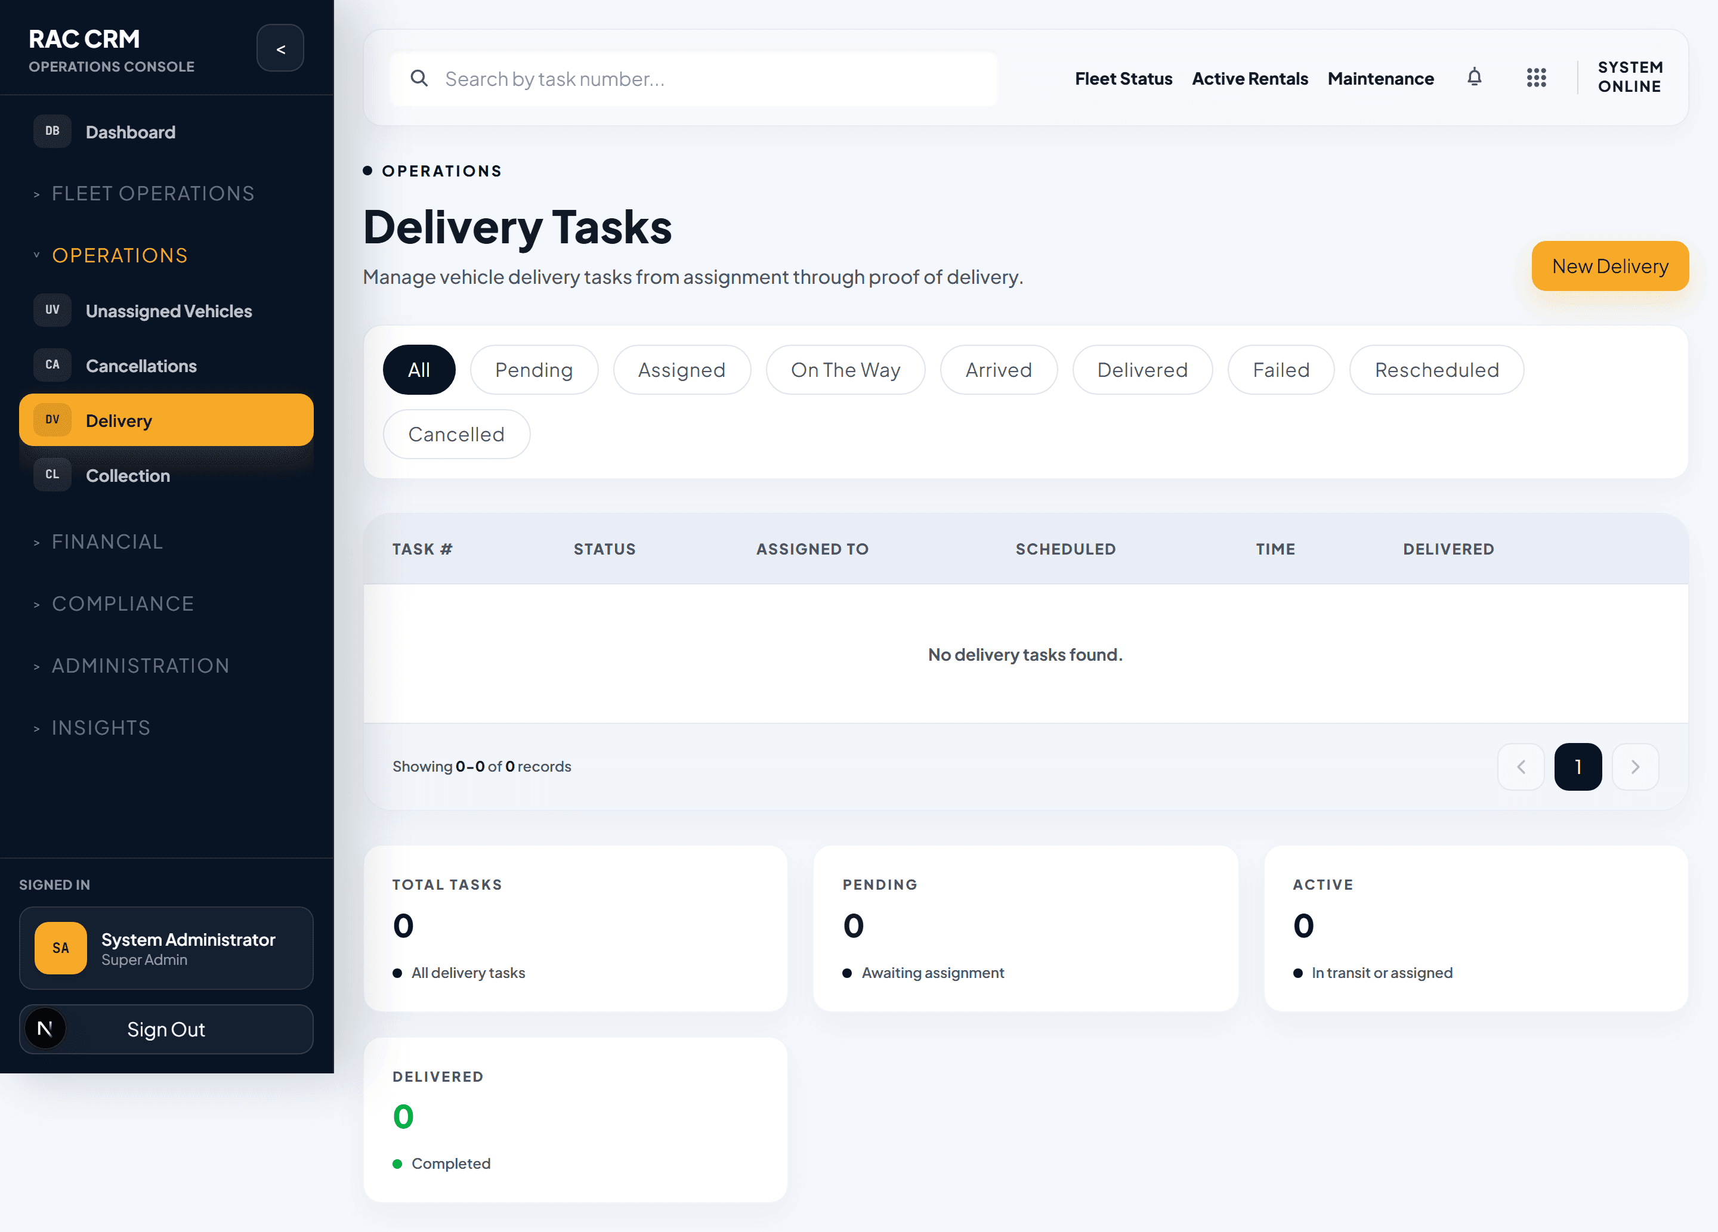Click the CL badge icon
The height and width of the screenshot is (1232, 1718).
(x=52, y=475)
